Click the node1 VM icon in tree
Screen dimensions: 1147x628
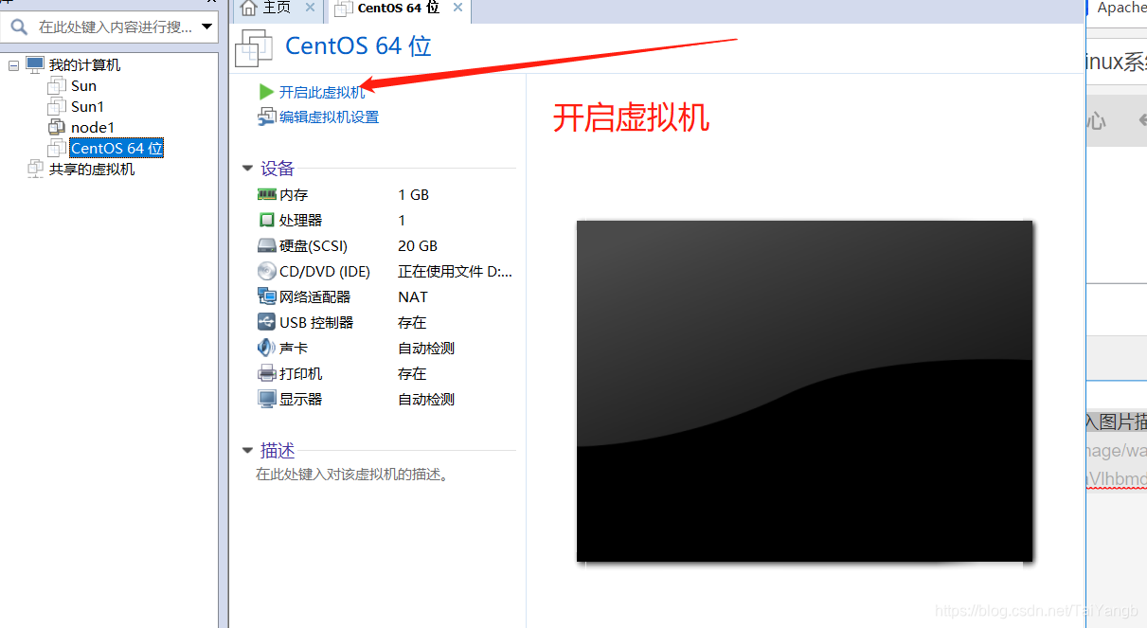[x=57, y=127]
